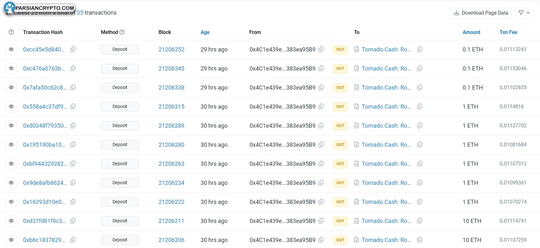
Task: Download Page Data
Action: [x=481, y=13]
